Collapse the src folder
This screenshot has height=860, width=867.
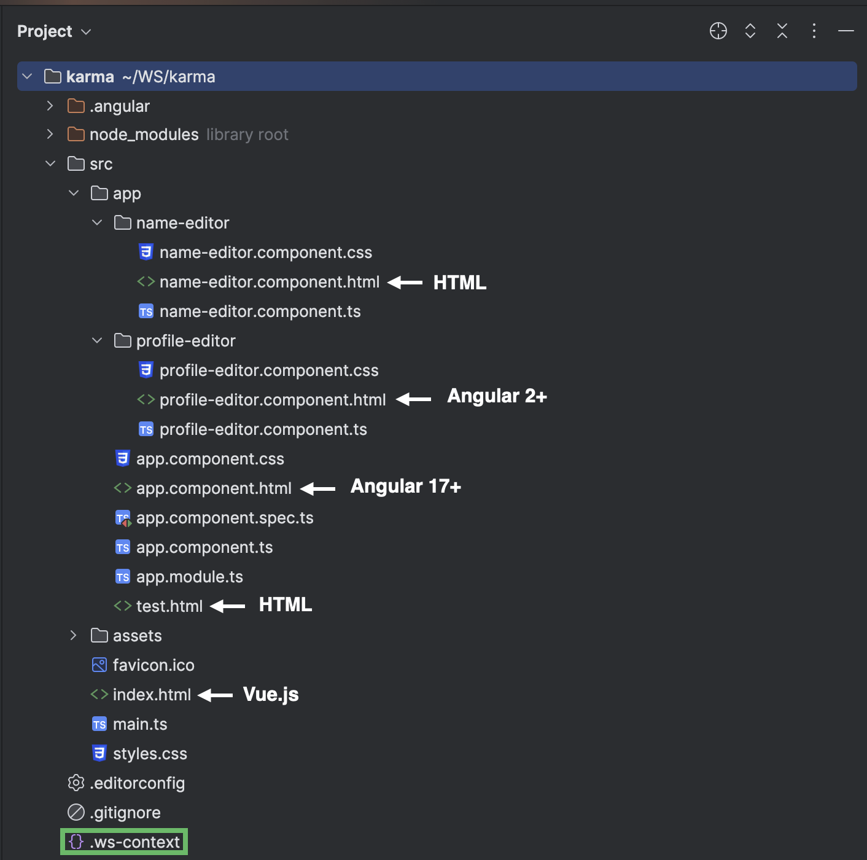[x=50, y=163]
